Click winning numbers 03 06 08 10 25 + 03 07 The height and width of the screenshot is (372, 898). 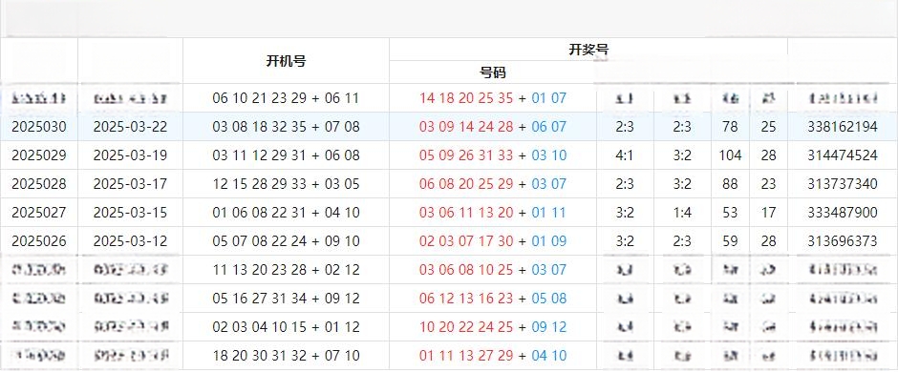(493, 270)
